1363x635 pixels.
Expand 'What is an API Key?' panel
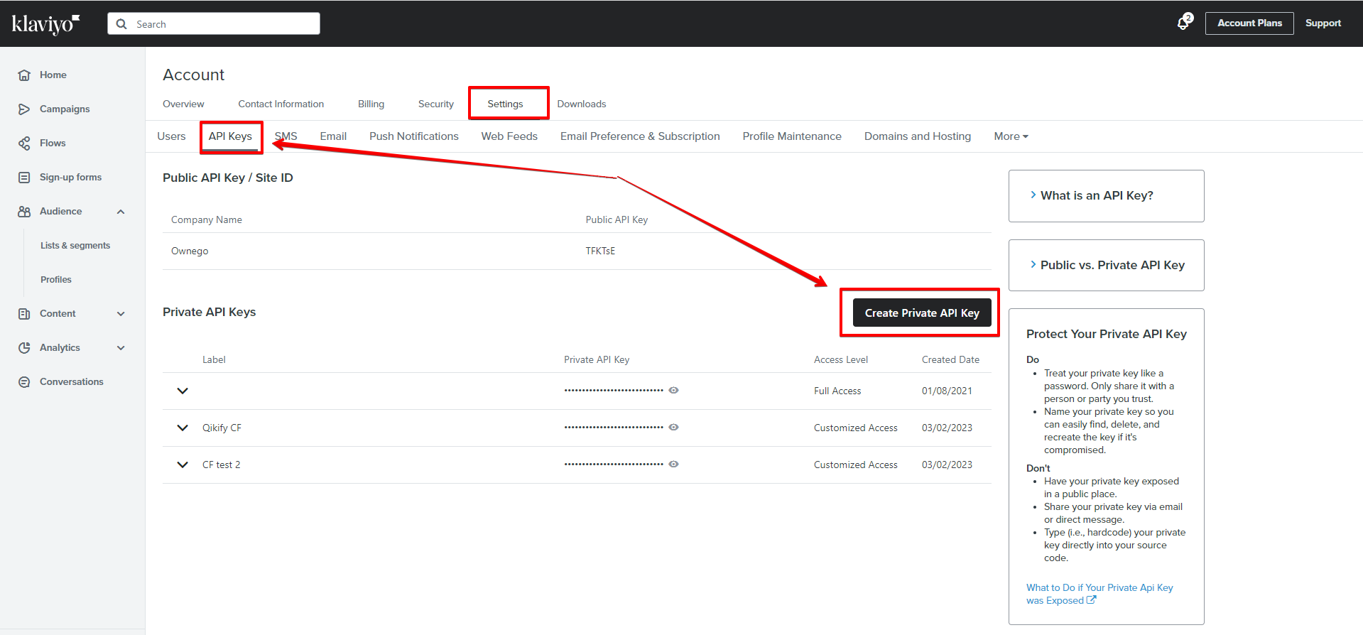point(1106,195)
